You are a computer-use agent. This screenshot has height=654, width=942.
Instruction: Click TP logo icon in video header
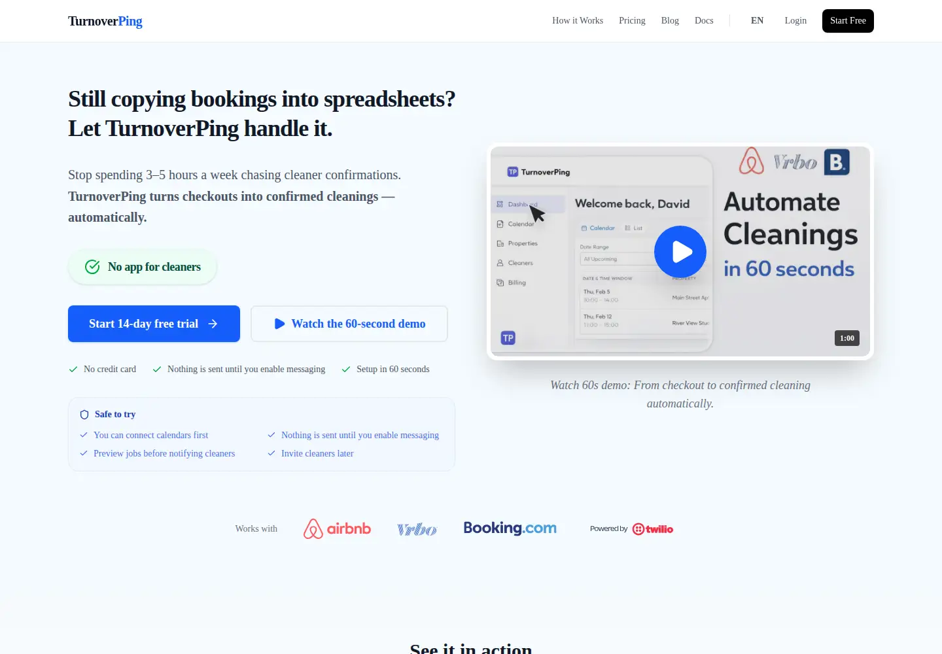coord(513,172)
